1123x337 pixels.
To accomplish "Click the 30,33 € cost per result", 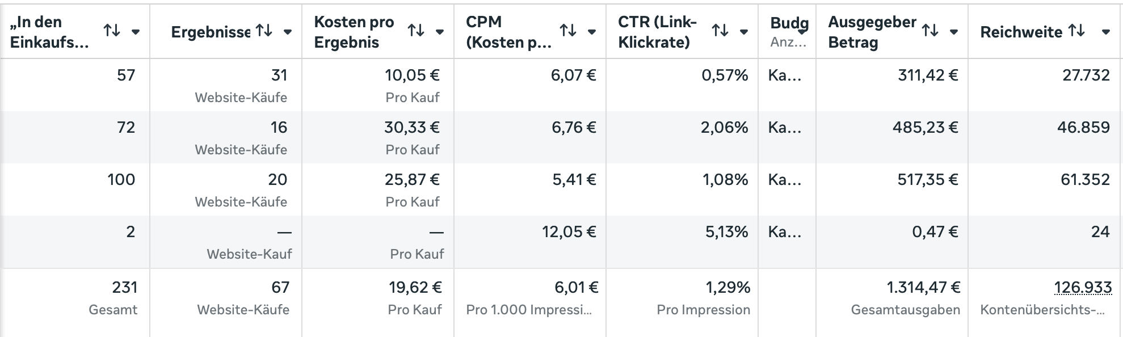I will click(x=412, y=128).
